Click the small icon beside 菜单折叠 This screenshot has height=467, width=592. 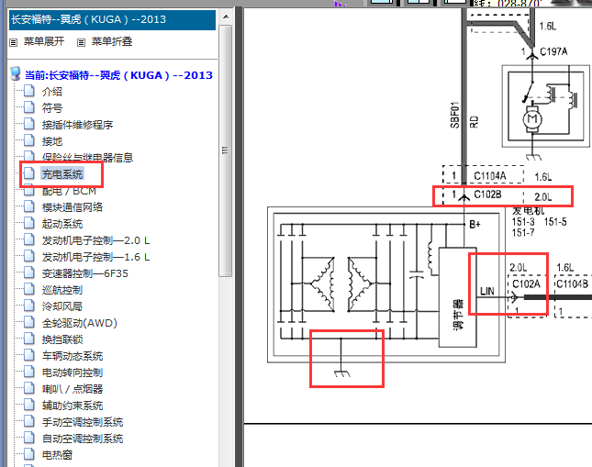click(81, 42)
